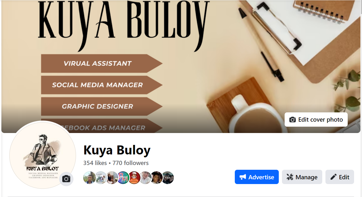Open the third follower avatar, seated woman
Screen dimensions: 362x197
[112, 178]
